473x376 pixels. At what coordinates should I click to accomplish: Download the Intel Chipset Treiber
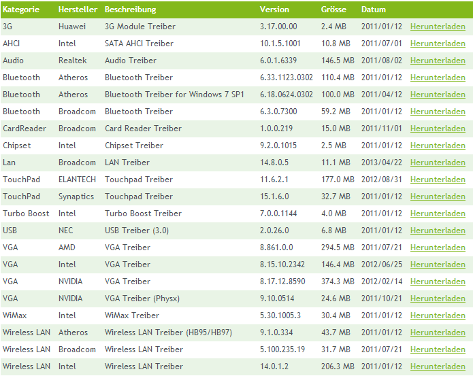[438, 146]
